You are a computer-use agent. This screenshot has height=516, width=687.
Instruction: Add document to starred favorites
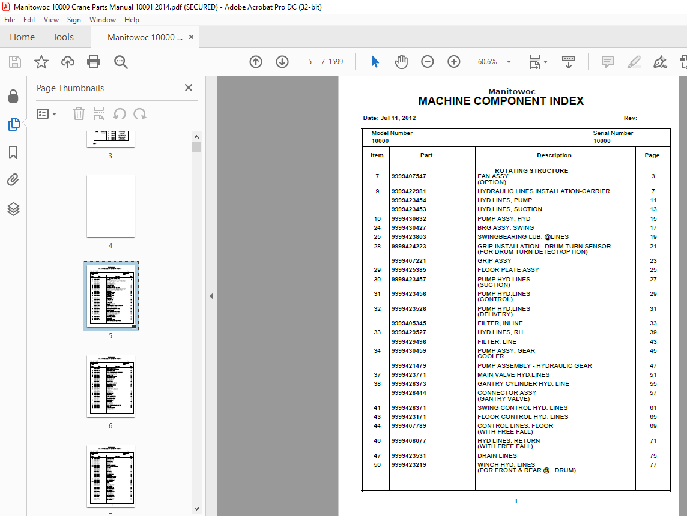pyautogui.click(x=41, y=62)
